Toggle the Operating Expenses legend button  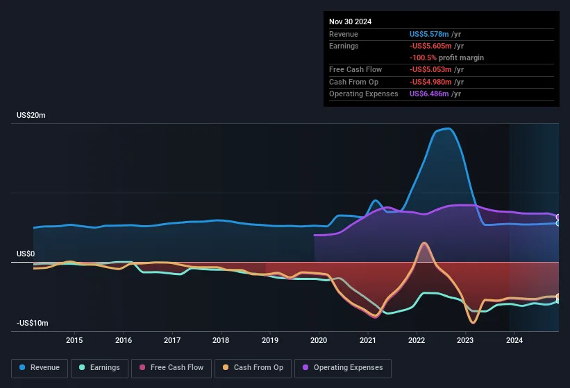coord(343,368)
